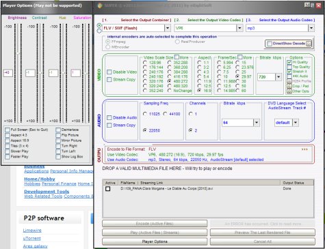
Task: Choose the 1:1 aspect ratio
Action: (199, 62)
